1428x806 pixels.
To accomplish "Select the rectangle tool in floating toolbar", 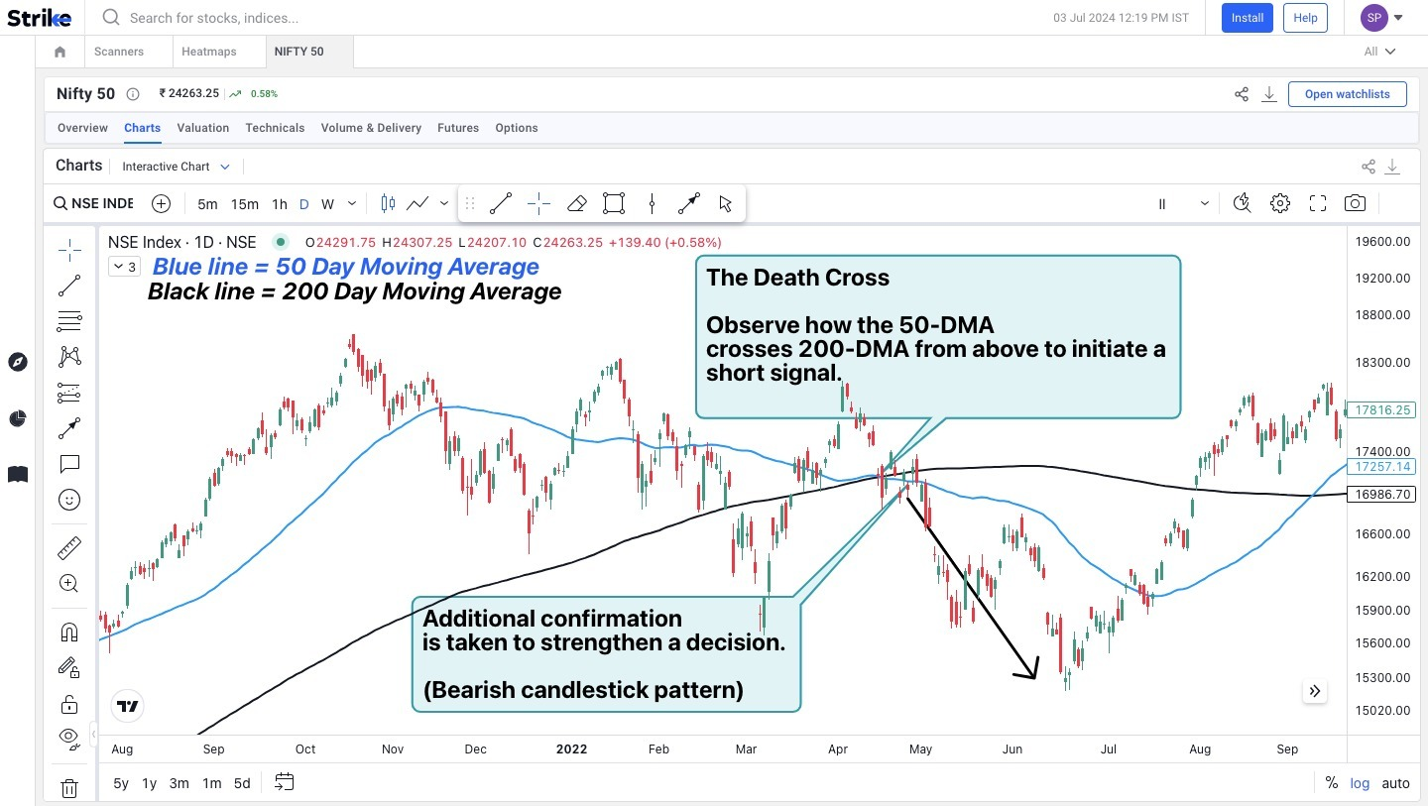I will (x=614, y=203).
